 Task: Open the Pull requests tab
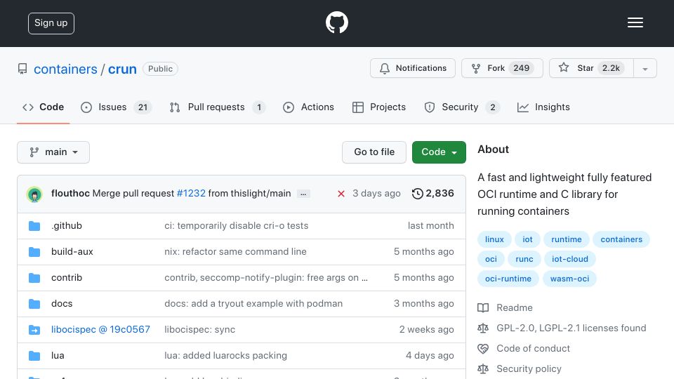(218, 107)
